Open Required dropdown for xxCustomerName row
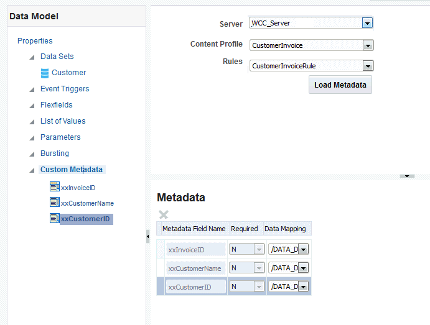This screenshot has width=430, height=325. [259, 268]
